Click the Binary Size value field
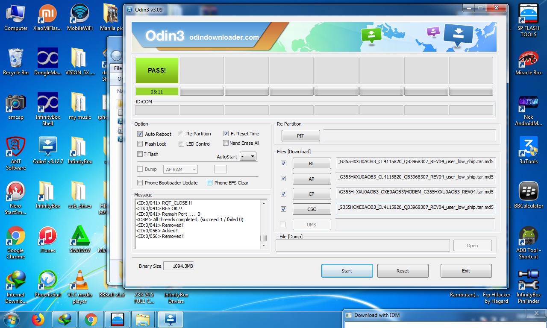The width and height of the screenshot is (547, 328). 178,266
